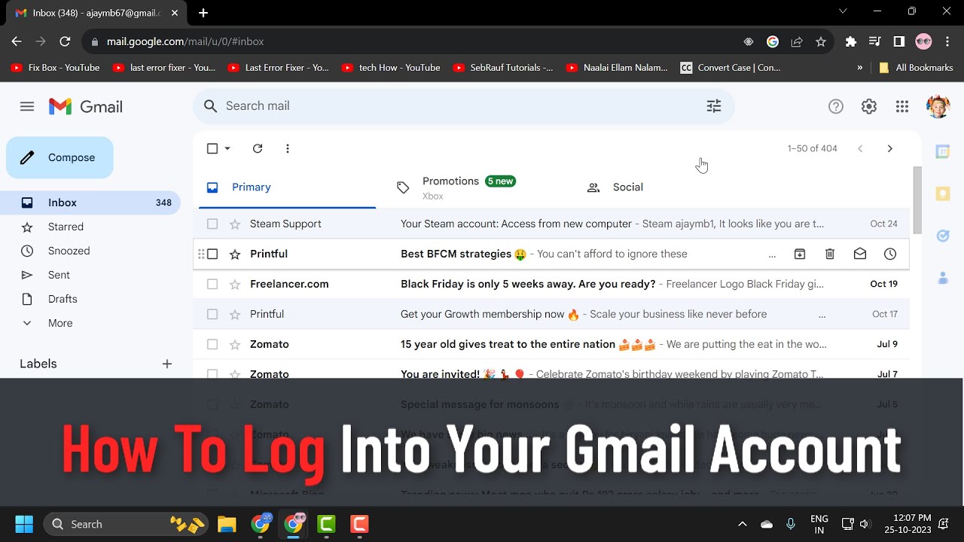Select the Steam Support email checkbox
This screenshot has height=542, width=964.
(x=212, y=224)
